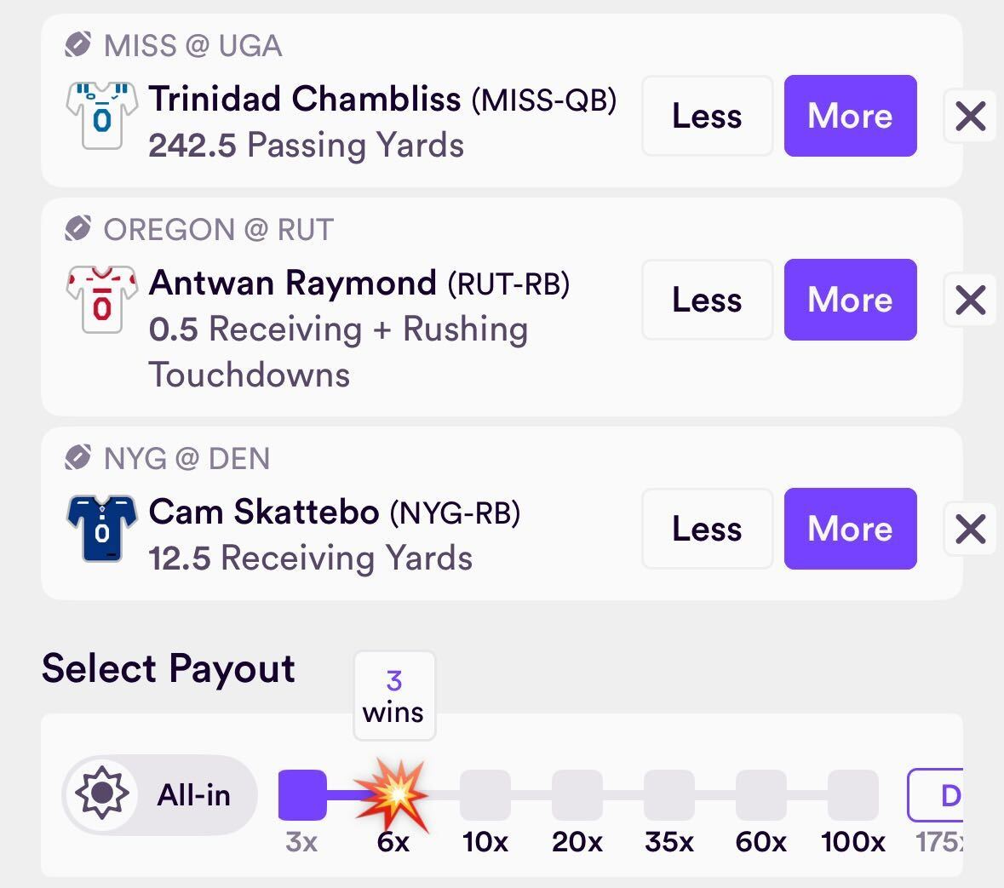The height and width of the screenshot is (888, 1004).
Task: Choose More for Antwan Raymond touchdowns
Action: [850, 300]
